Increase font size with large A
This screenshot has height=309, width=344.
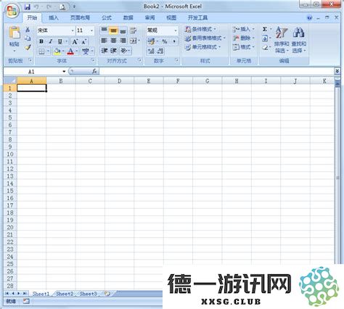(x=75, y=41)
